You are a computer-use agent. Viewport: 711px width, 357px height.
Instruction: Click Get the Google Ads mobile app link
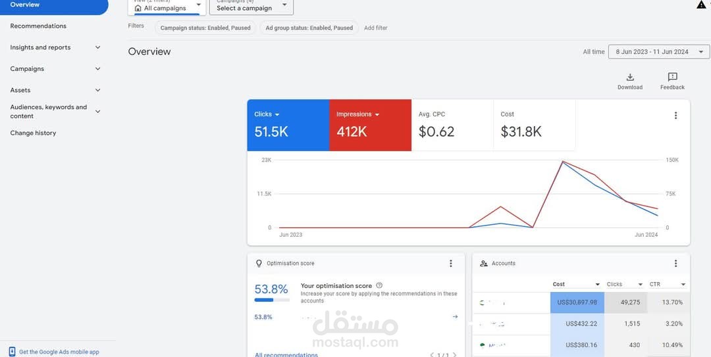pos(59,352)
